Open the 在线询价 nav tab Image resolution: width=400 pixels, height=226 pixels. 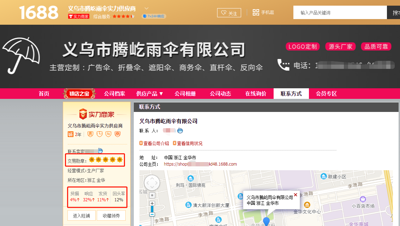click(x=256, y=94)
